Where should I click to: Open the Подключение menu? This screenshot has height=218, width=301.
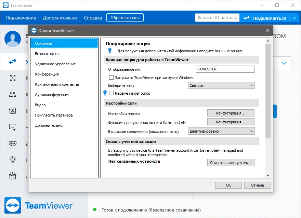click(x=21, y=18)
